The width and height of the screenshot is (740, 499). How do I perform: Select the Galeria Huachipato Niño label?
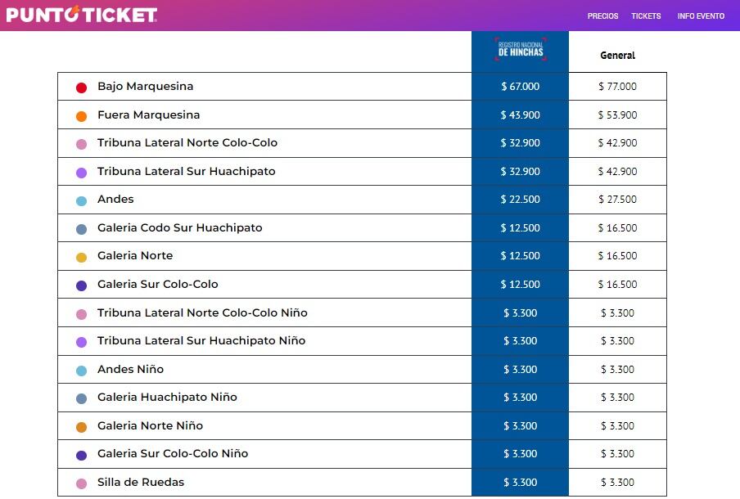[x=167, y=397]
